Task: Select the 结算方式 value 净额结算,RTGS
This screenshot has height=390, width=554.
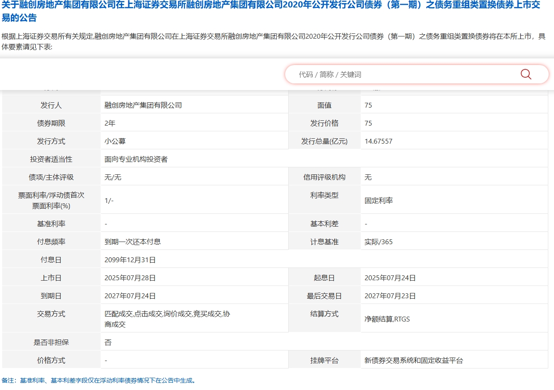Action: point(387,319)
